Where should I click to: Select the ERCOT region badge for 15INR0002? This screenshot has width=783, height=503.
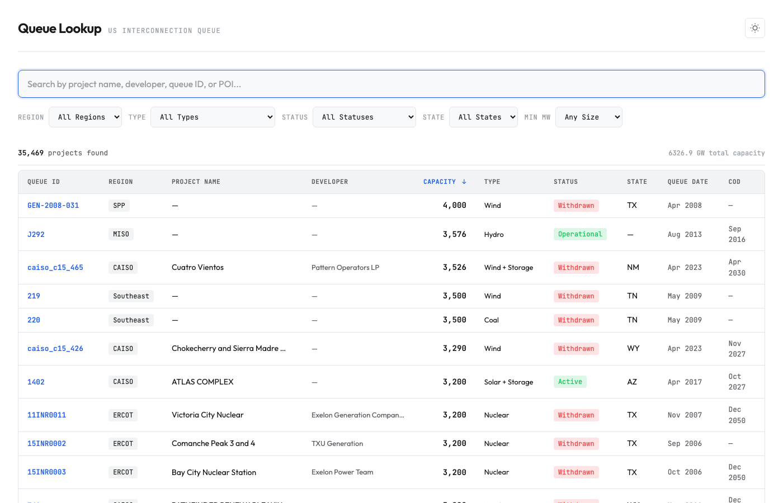[122, 443]
